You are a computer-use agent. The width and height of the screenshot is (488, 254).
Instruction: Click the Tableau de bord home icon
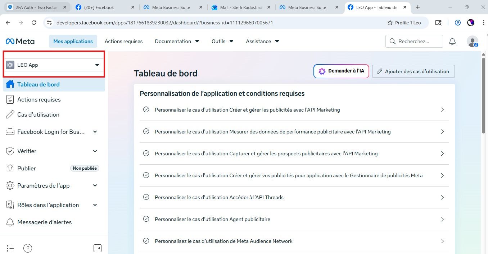click(x=10, y=84)
